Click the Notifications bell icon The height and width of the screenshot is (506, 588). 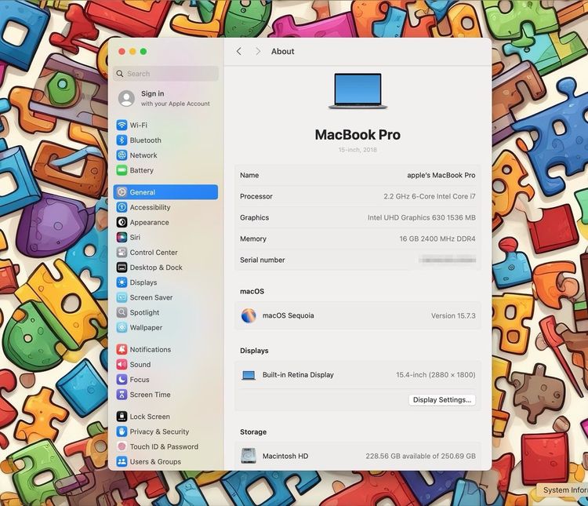122,349
